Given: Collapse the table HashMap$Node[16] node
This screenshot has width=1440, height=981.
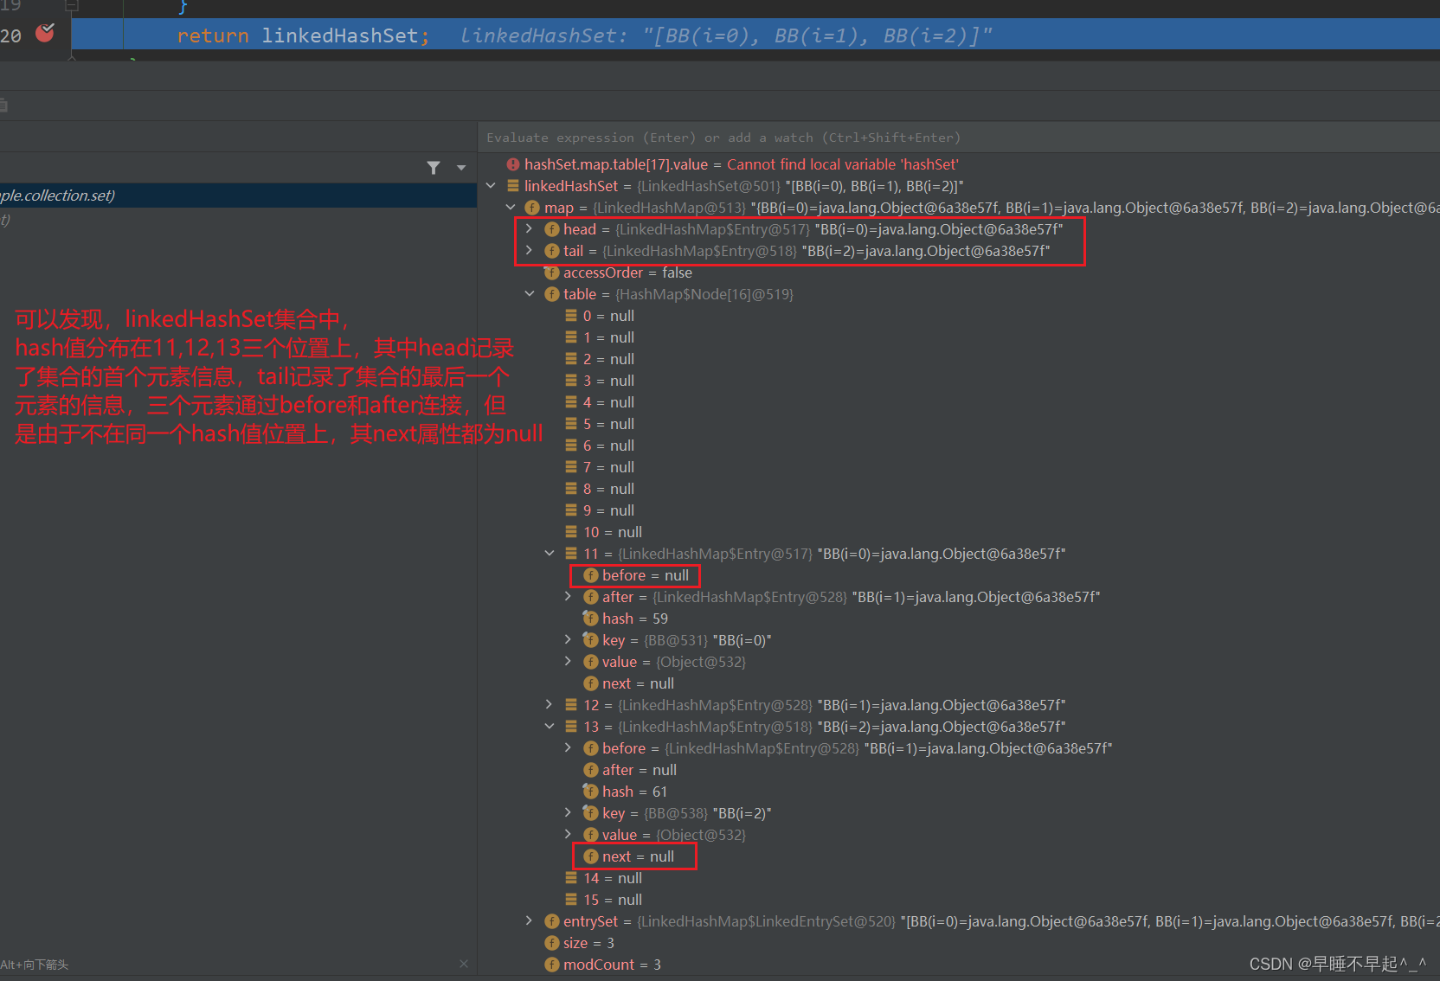Looking at the screenshot, I should click(530, 294).
